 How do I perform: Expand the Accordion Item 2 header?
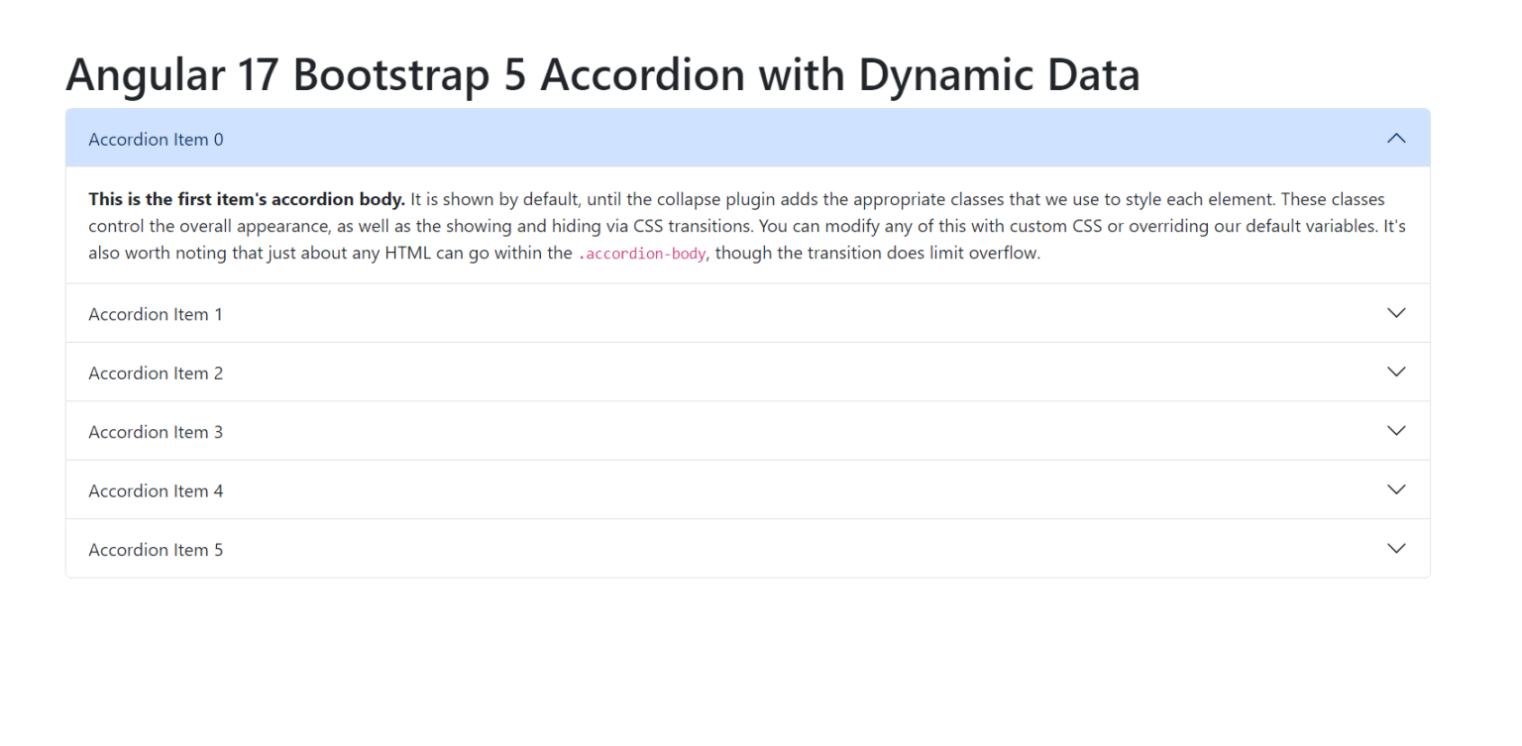click(748, 373)
